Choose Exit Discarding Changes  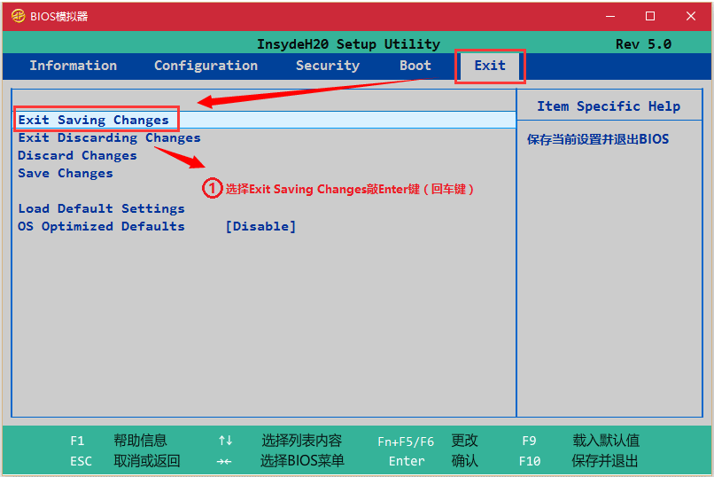click(x=109, y=137)
